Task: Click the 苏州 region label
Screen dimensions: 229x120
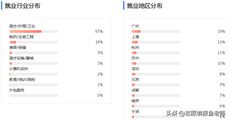Action: pos(135,58)
